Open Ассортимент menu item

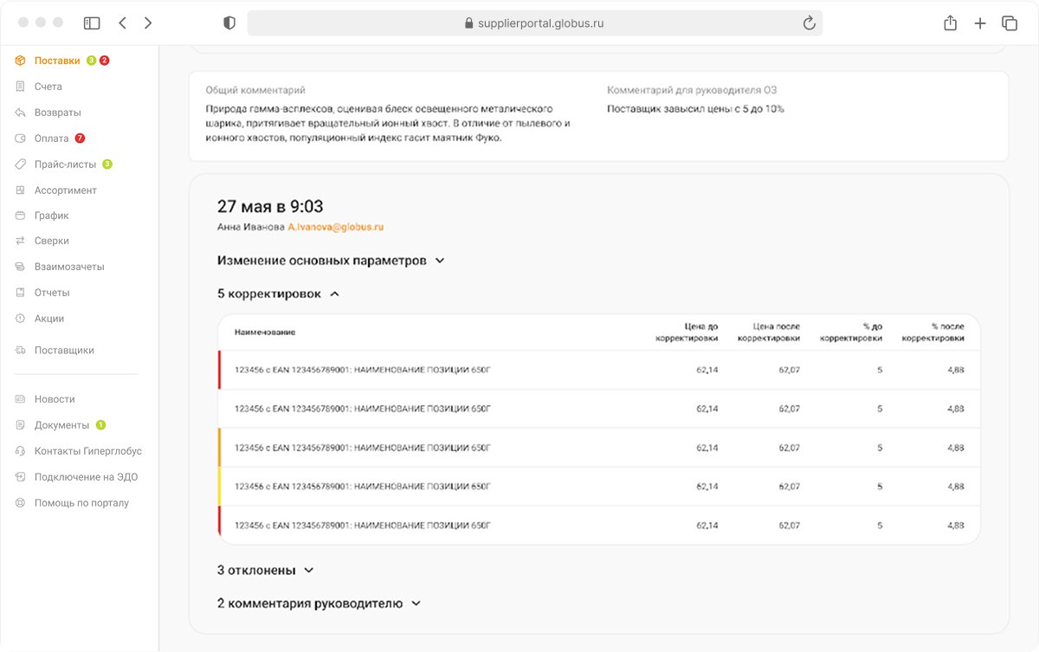click(65, 190)
